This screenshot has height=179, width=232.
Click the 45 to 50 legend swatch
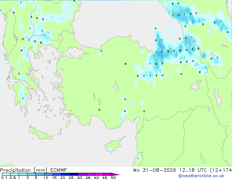[x=108, y=174]
